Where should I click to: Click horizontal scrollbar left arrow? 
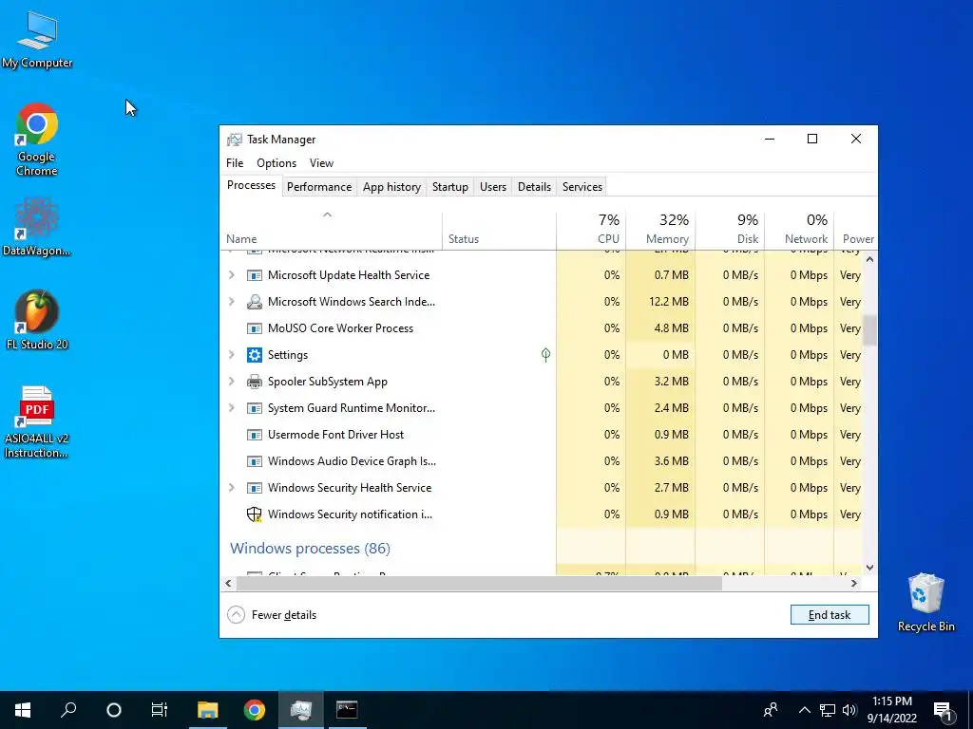click(x=228, y=584)
